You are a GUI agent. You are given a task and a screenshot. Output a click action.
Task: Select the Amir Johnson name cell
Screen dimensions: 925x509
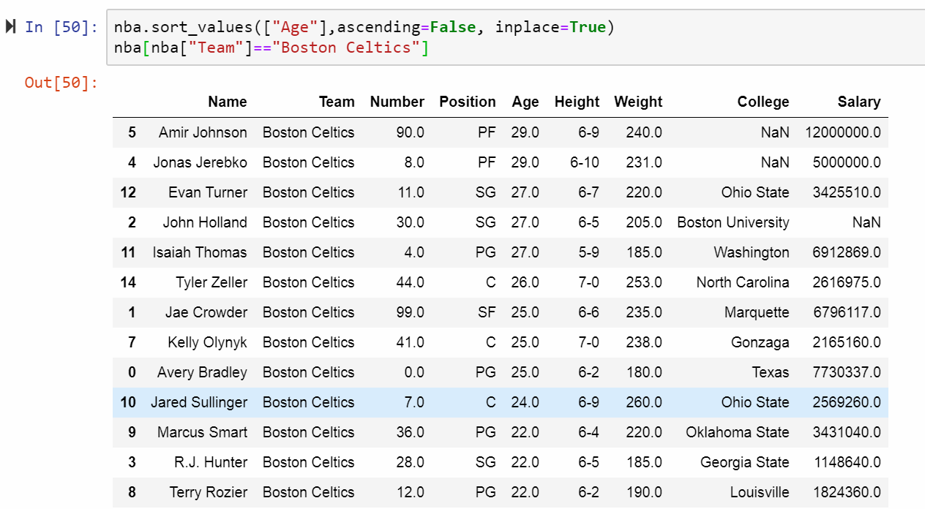(203, 132)
